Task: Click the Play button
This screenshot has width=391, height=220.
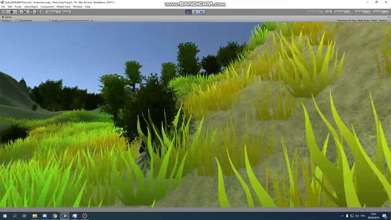Action: click(189, 12)
